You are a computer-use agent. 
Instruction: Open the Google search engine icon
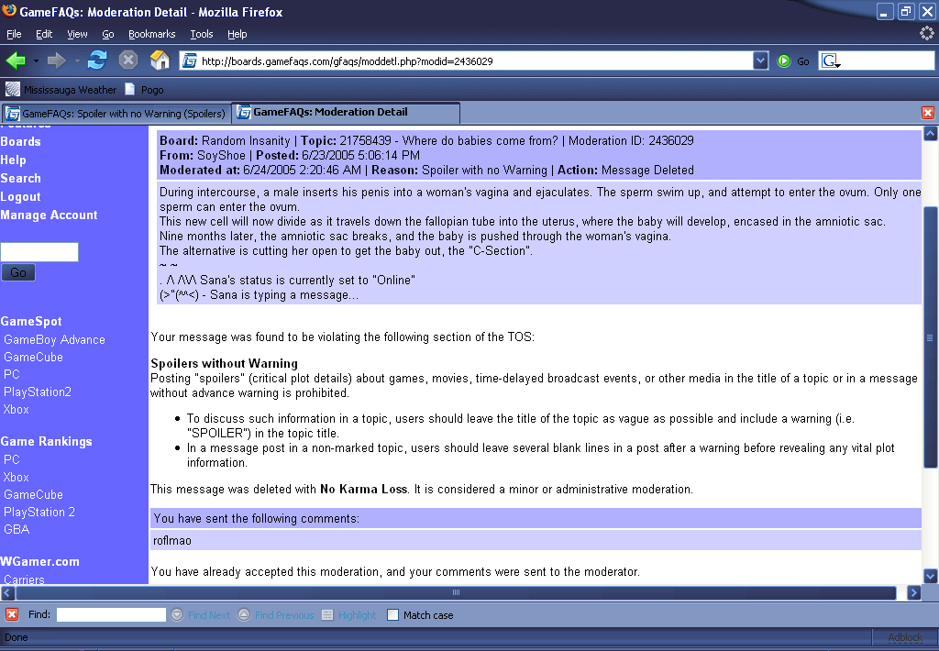click(830, 61)
